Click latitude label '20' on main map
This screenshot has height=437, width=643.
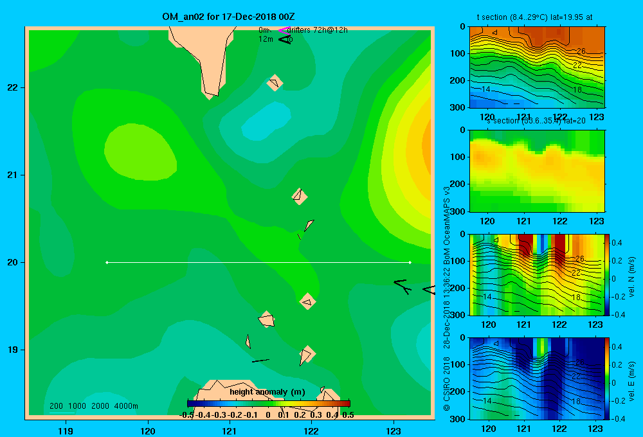pyautogui.click(x=13, y=262)
